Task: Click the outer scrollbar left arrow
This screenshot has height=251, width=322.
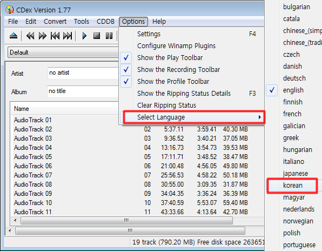Action: 10,230
